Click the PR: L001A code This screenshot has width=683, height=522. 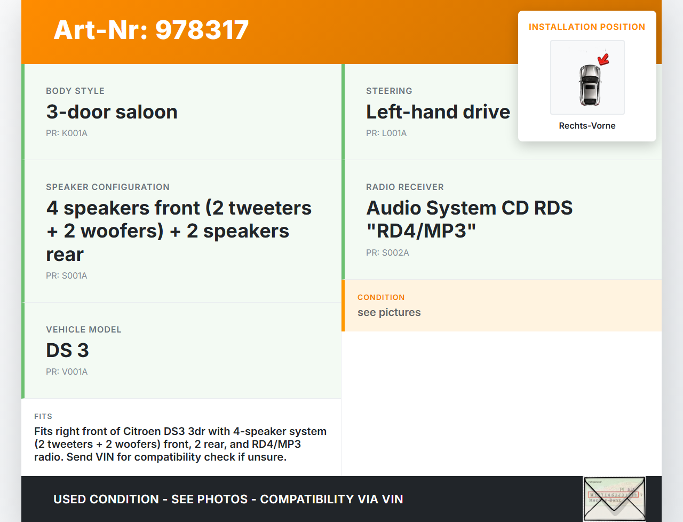pyautogui.click(x=386, y=133)
